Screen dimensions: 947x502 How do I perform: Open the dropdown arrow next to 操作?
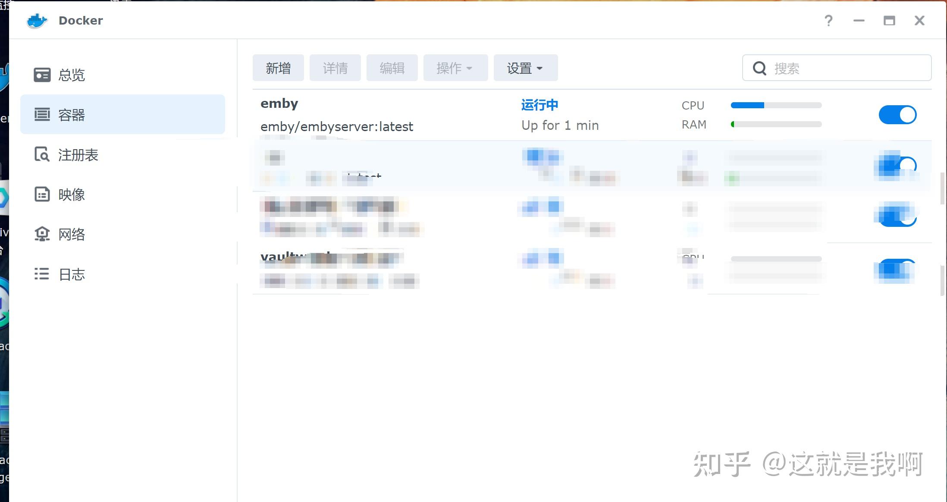click(470, 68)
